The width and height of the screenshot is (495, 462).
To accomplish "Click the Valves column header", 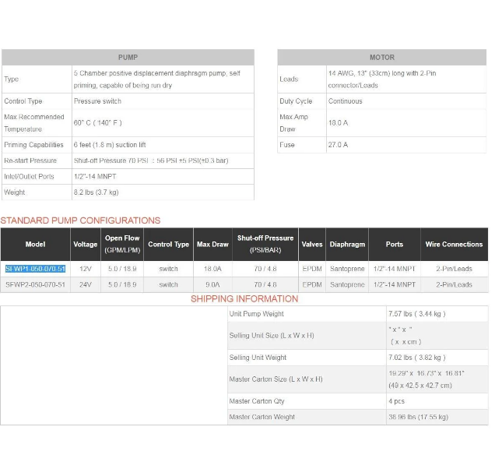I will pyautogui.click(x=312, y=245).
